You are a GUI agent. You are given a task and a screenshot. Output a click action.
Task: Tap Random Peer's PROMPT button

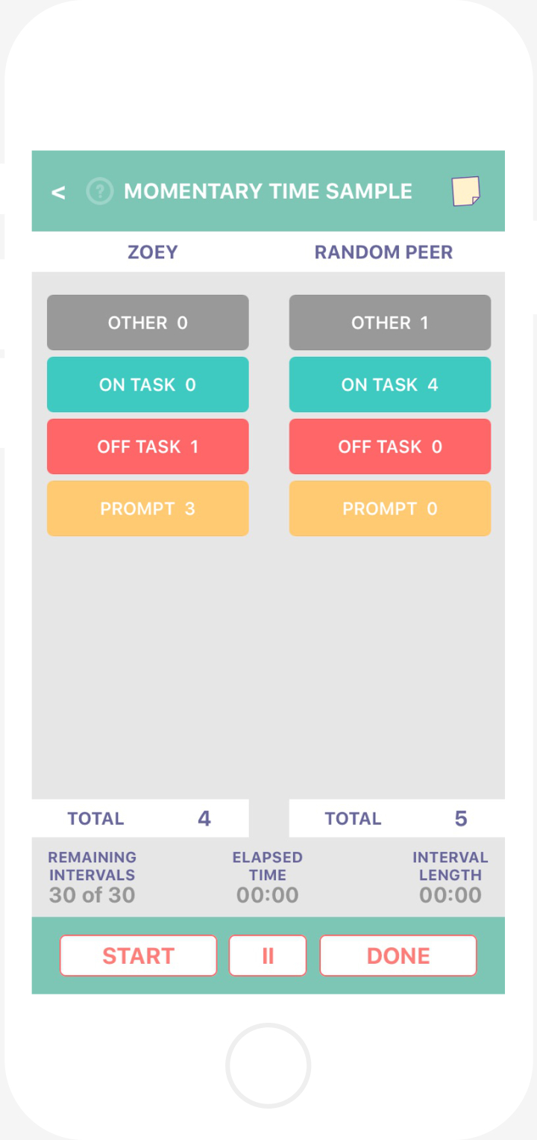389,508
